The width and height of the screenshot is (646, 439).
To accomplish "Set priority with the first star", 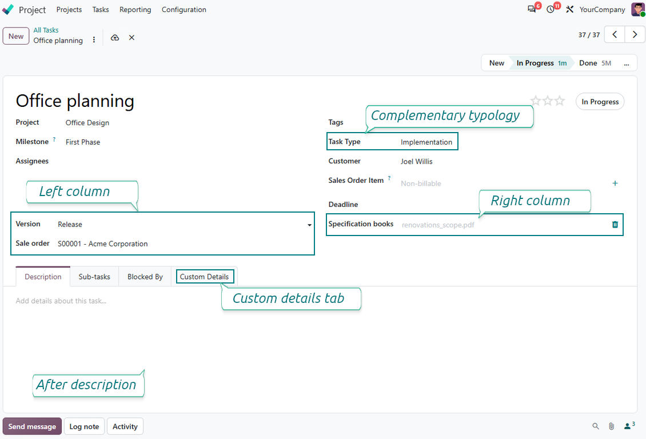I will point(536,101).
